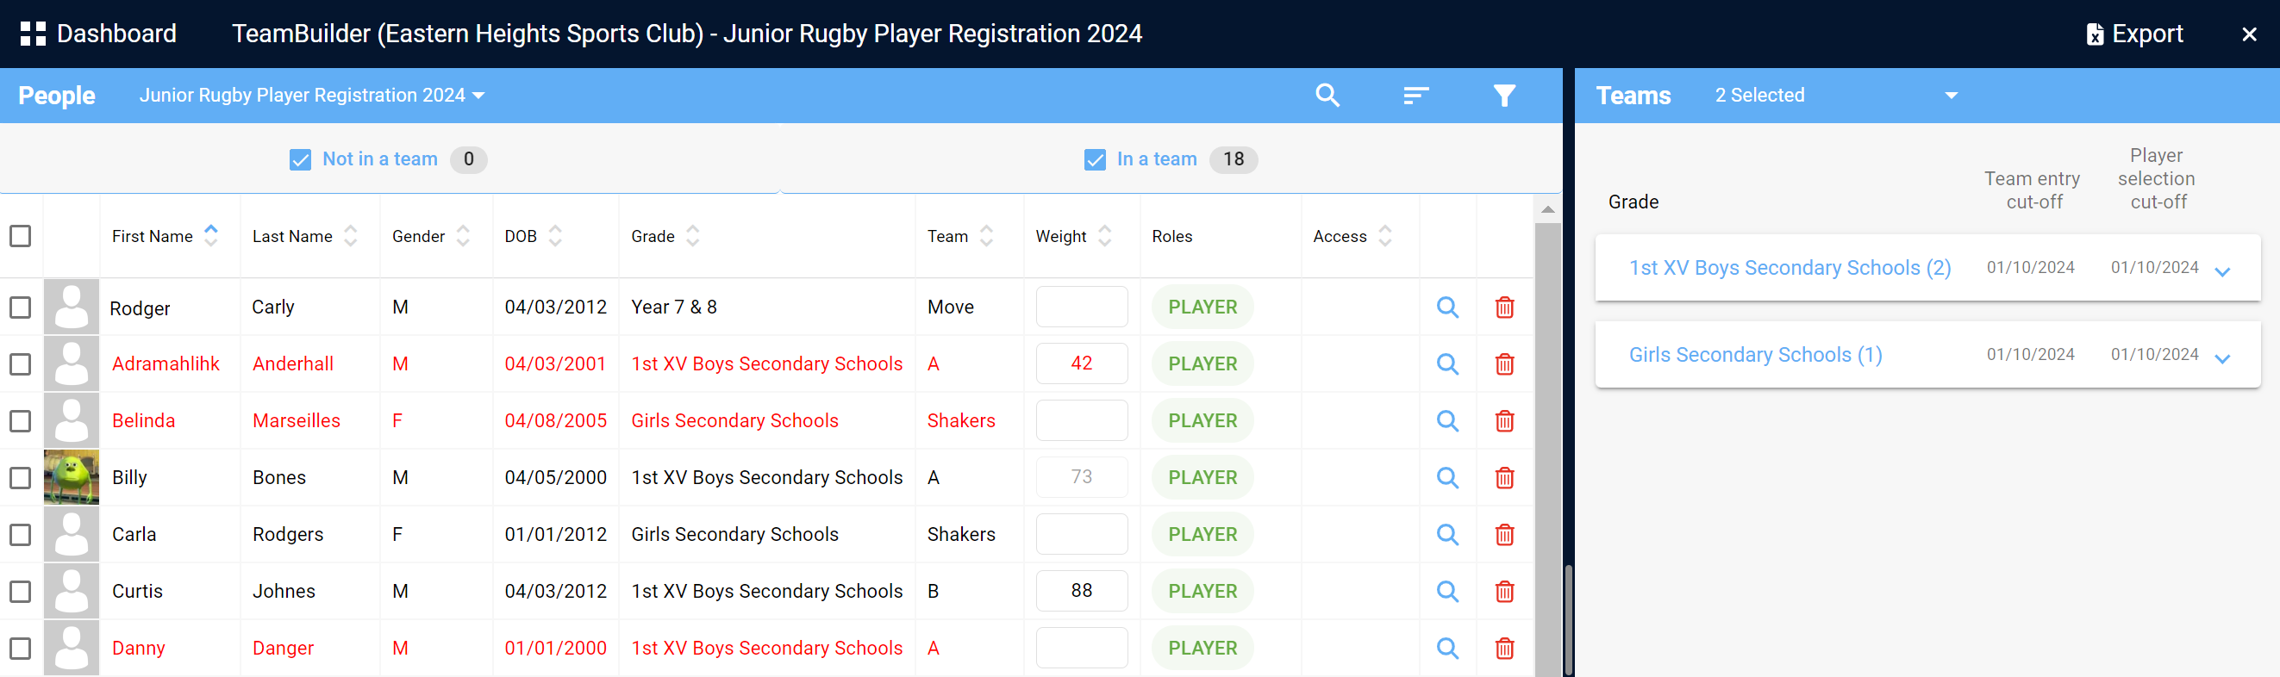View details for Adramahlihk Anderhall
Viewport: 2280px width, 677px height.
tap(1447, 363)
